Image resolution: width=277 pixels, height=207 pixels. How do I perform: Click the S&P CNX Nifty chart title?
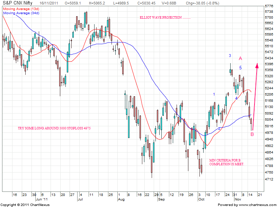tap(18, 3)
